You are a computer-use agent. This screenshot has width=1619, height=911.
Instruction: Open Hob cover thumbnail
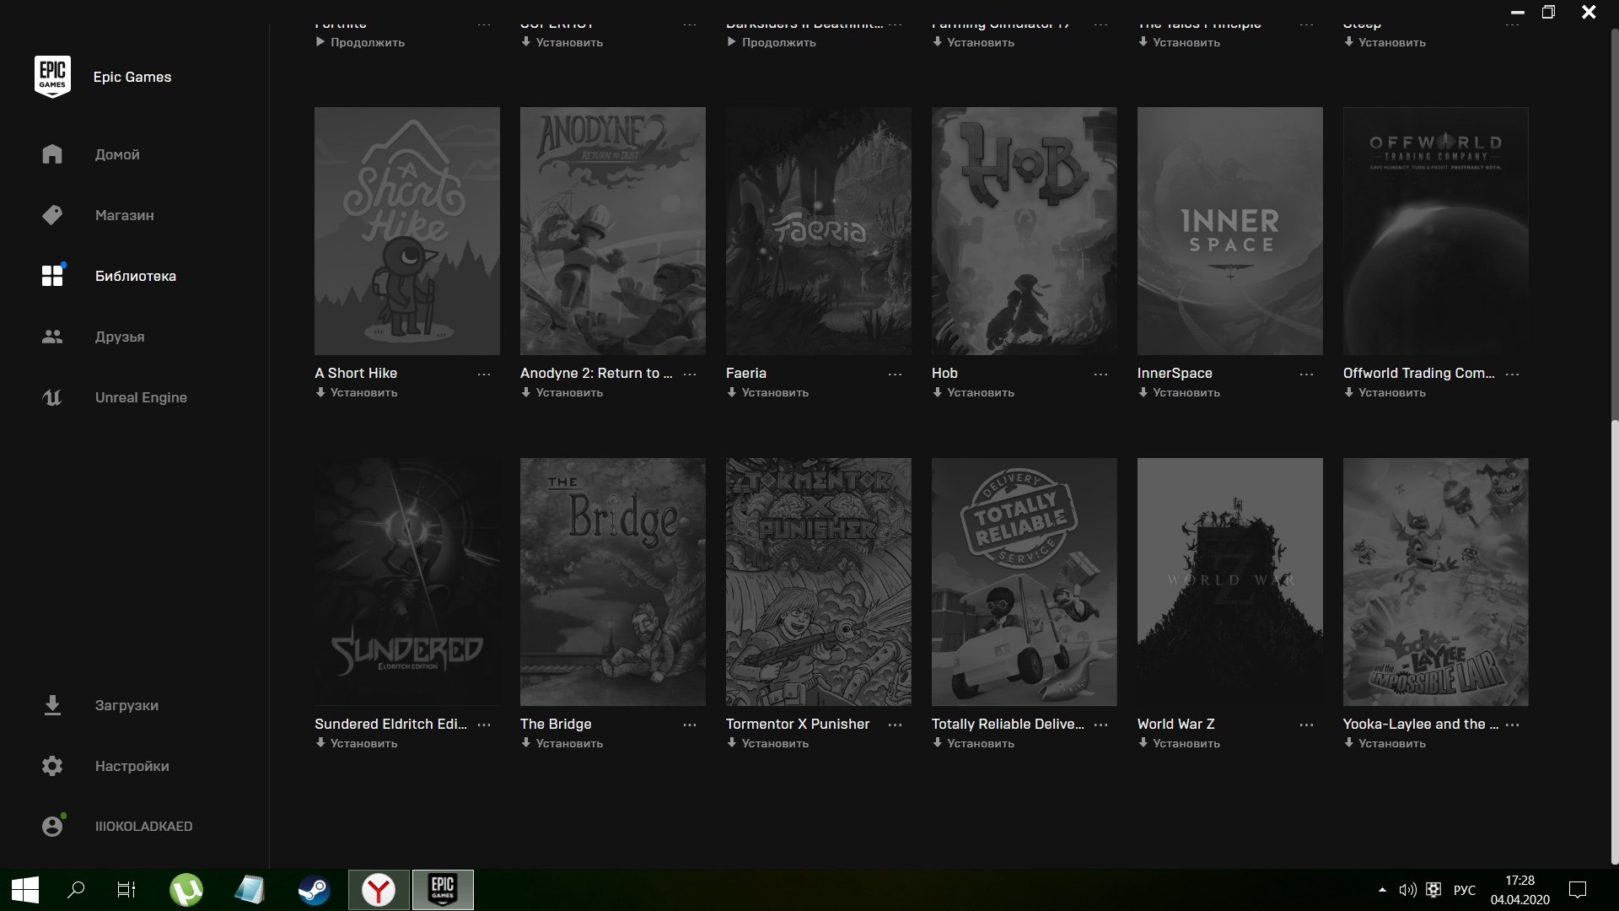[1025, 231]
